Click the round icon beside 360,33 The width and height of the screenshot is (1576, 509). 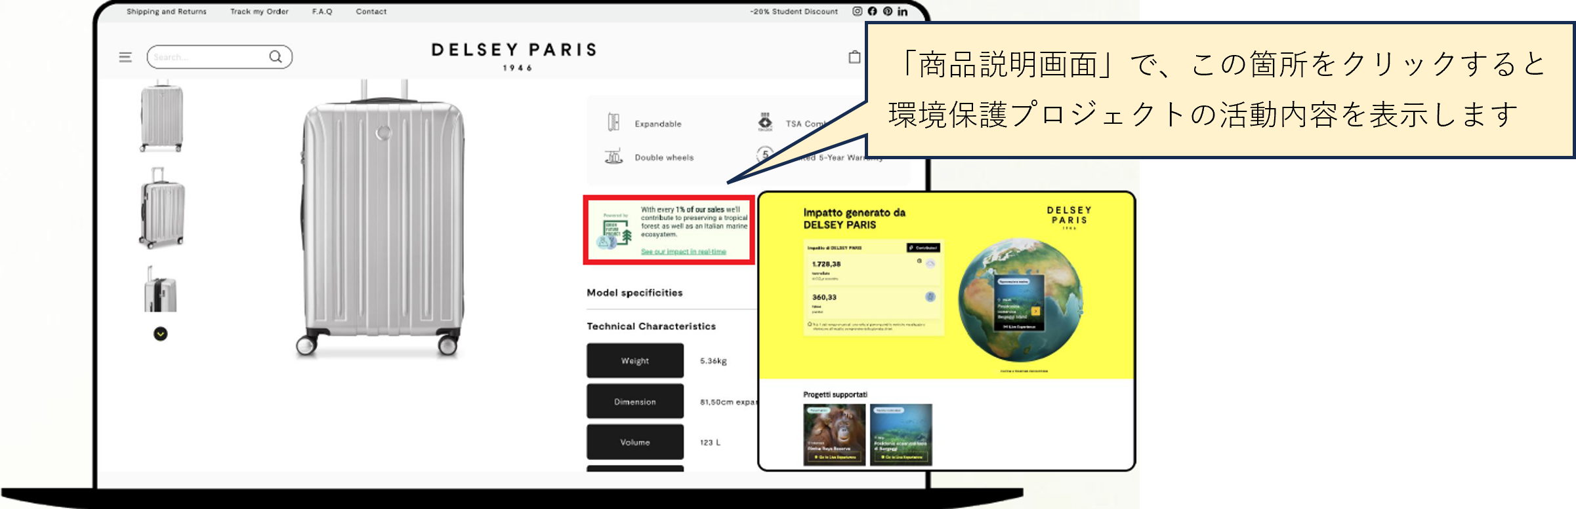click(x=930, y=297)
